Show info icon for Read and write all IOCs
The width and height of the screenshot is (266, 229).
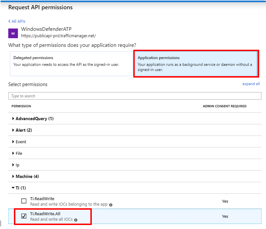(x=76, y=220)
